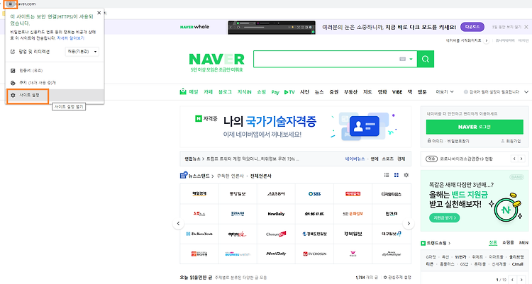Open 쇼핑 in the service menu
The image size is (532, 284).
click(261, 92)
